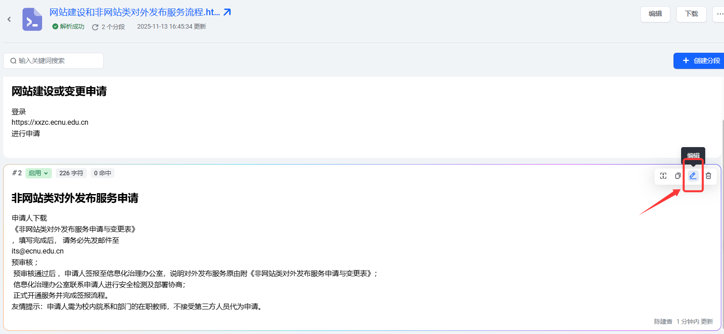This screenshot has width=724, height=334.
Task: Click the refresh icon beside 2 个分段
Action: 95,27
